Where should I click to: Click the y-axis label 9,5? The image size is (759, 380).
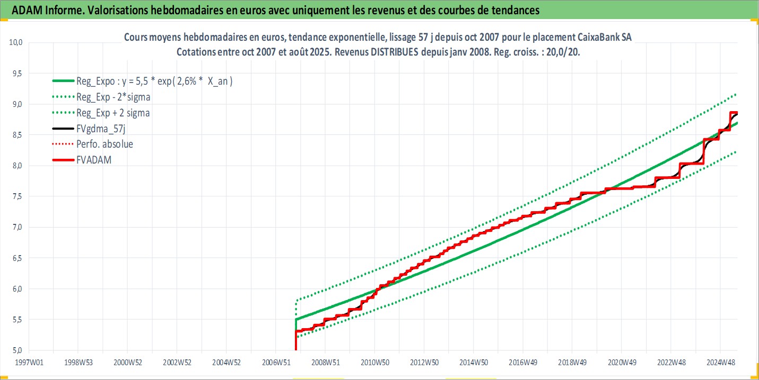pos(17,74)
